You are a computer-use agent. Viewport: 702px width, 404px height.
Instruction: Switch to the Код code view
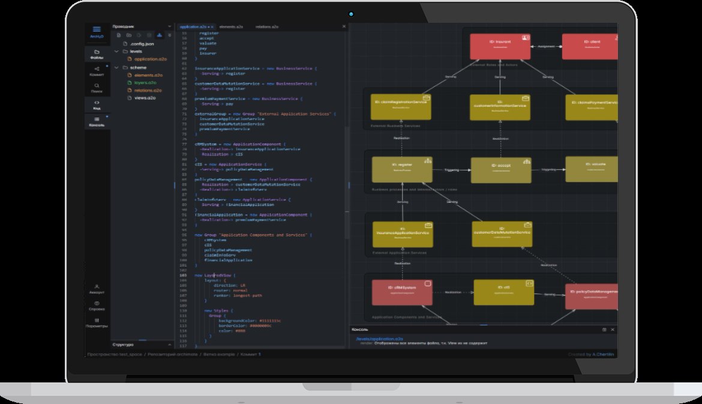coord(97,105)
